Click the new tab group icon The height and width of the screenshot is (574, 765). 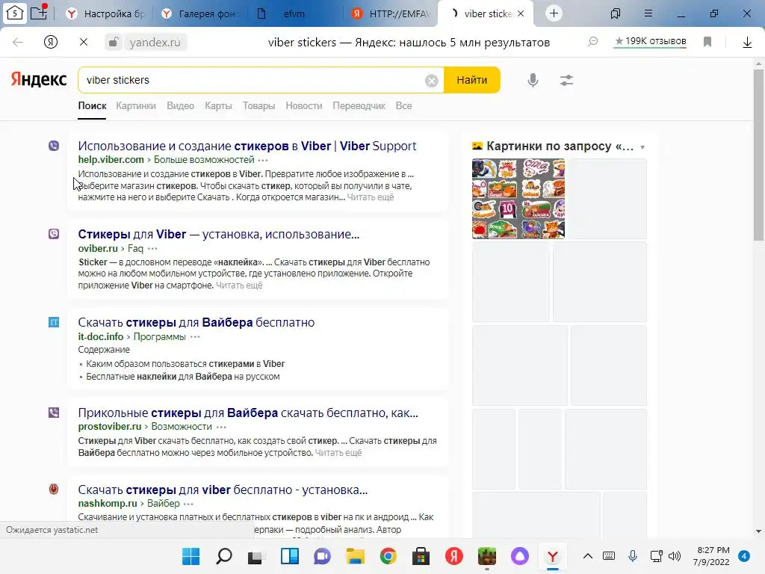39,12
